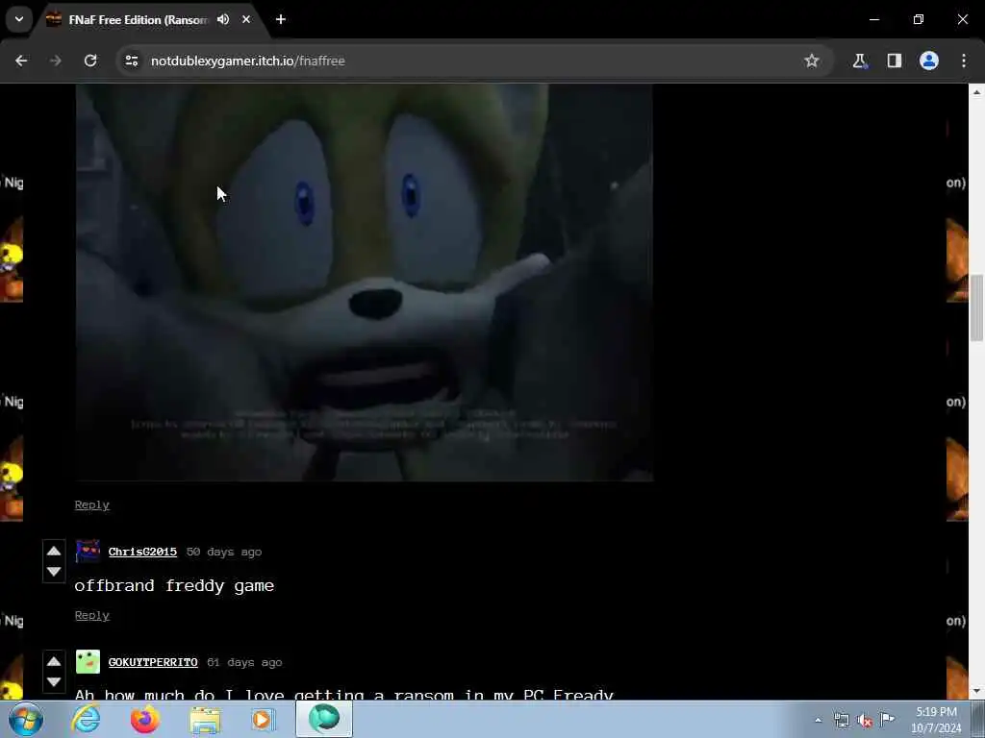Screen dimensions: 985x738
Task: Open the Chrome profile avatar menu
Action: [929, 61]
